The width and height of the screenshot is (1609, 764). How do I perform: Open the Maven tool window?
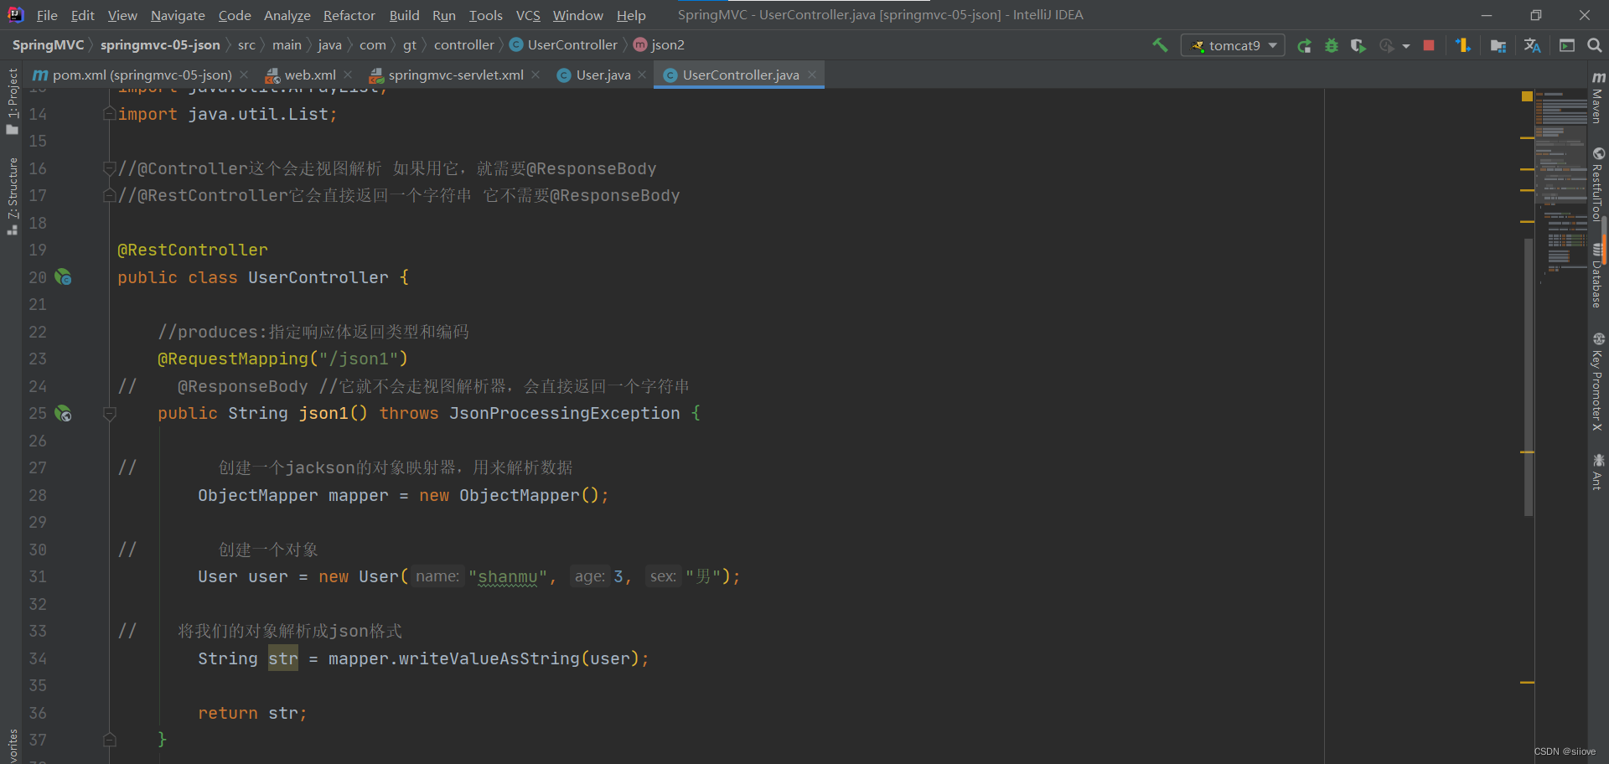[x=1599, y=96]
